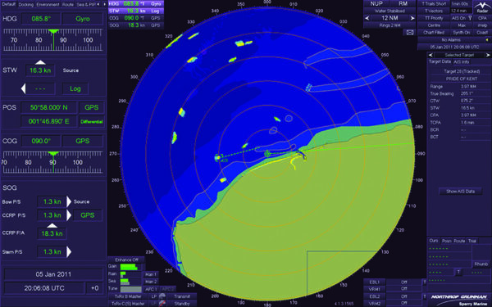Open AIS Info tab
Image resolution: width=492 pixels, height=307 pixels.
[461, 62]
